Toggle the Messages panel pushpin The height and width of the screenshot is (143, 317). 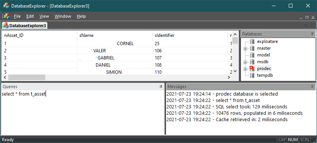[312, 87]
